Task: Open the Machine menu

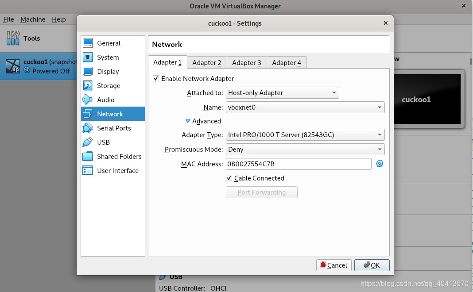Action: (x=33, y=19)
